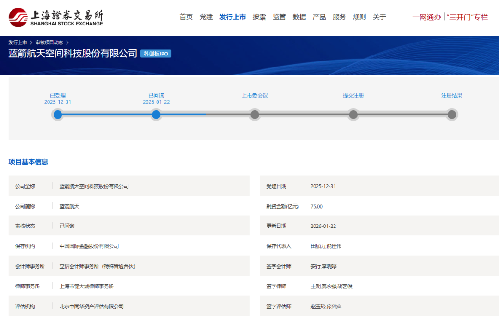The height and width of the screenshot is (319, 499).
Task: Open the 数据 navigation menu
Action: point(299,17)
